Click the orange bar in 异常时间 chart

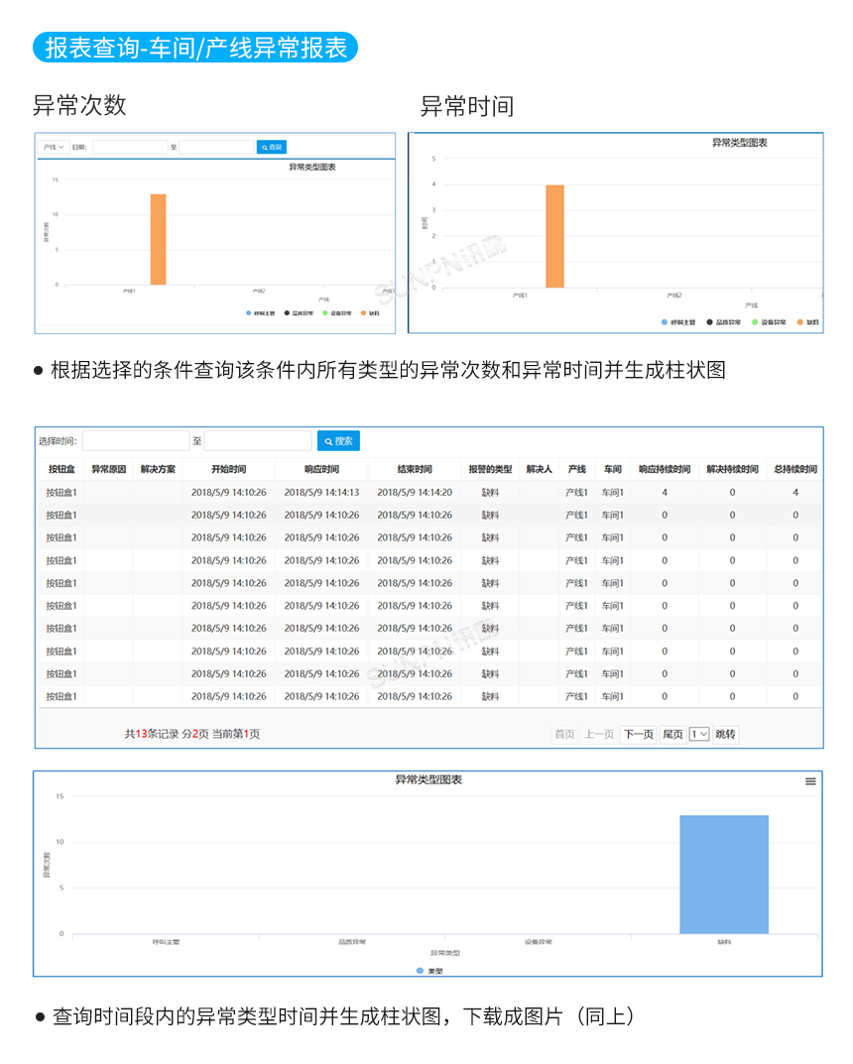[x=555, y=236]
